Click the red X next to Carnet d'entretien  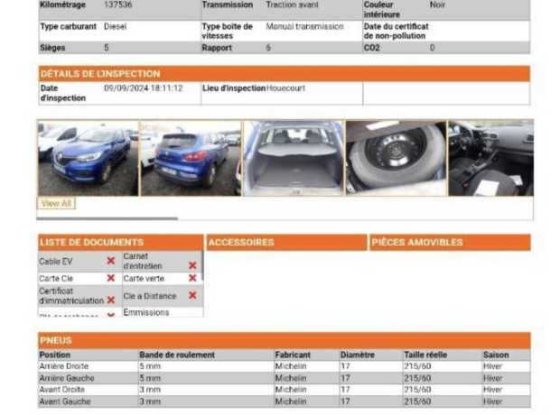(x=192, y=265)
